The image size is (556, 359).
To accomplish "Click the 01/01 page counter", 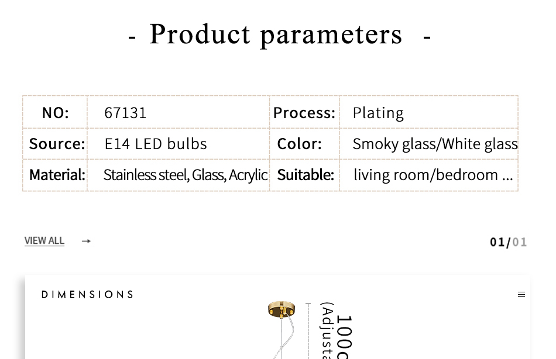I will [x=508, y=241].
